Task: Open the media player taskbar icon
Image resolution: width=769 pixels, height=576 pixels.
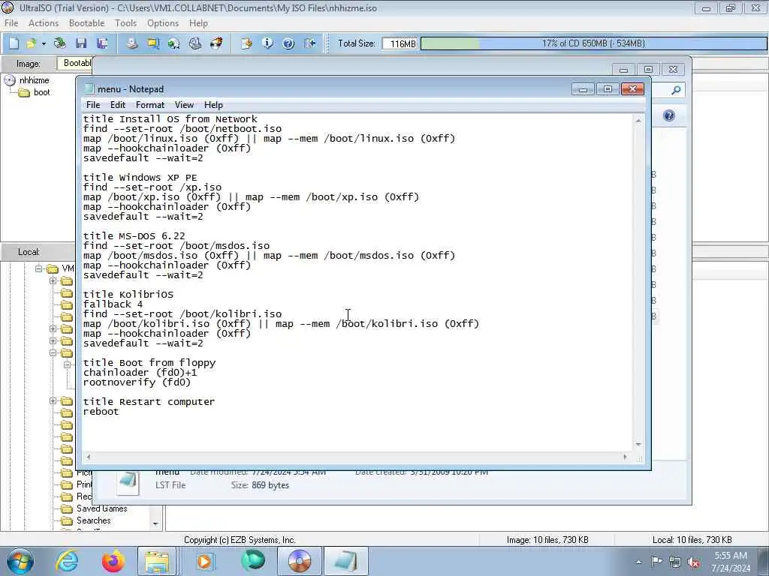Action: click(x=205, y=561)
